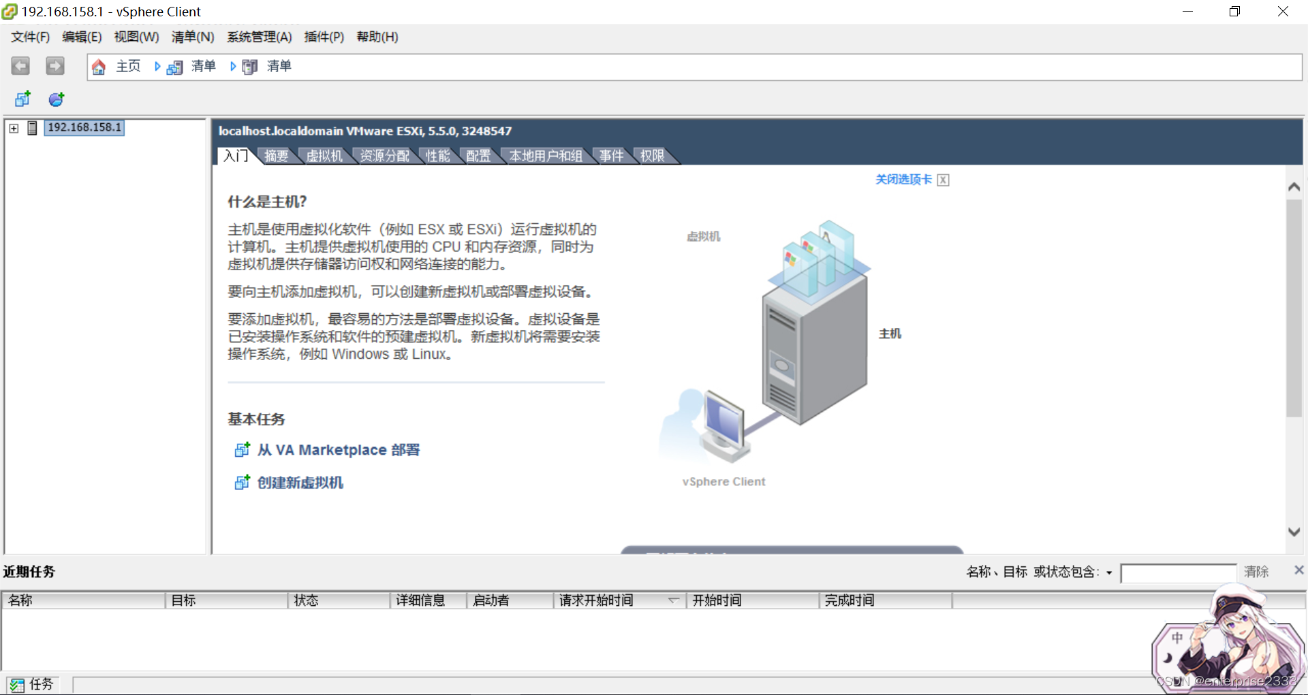This screenshot has height=695, width=1308.
Task: Click the icon beside 创建新虚拟机
Action: point(242,483)
